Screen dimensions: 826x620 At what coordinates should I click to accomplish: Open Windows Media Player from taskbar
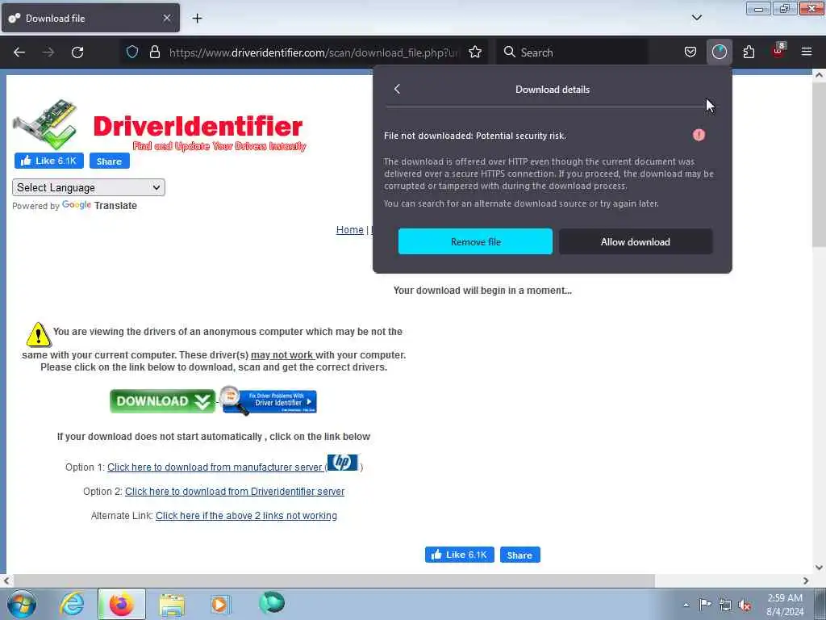click(x=219, y=604)
